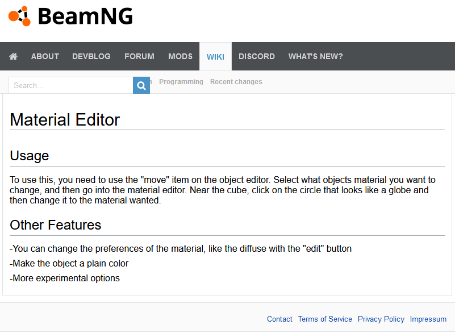This screenshot has height=333, width=455.
Task: Click the Other Features heading
Action: [x=56, y=225]
